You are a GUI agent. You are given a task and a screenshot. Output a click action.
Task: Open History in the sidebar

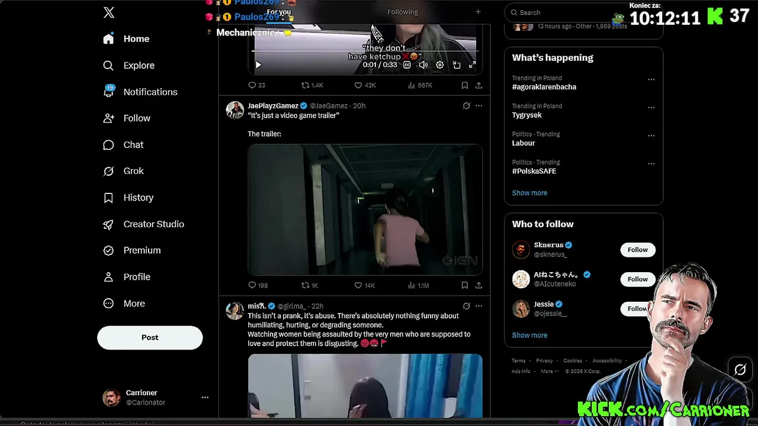(x=129, y=198)
